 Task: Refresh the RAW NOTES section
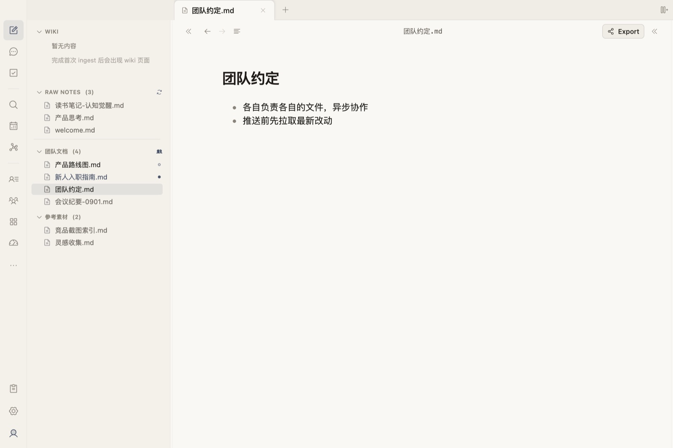click(159, 92)
